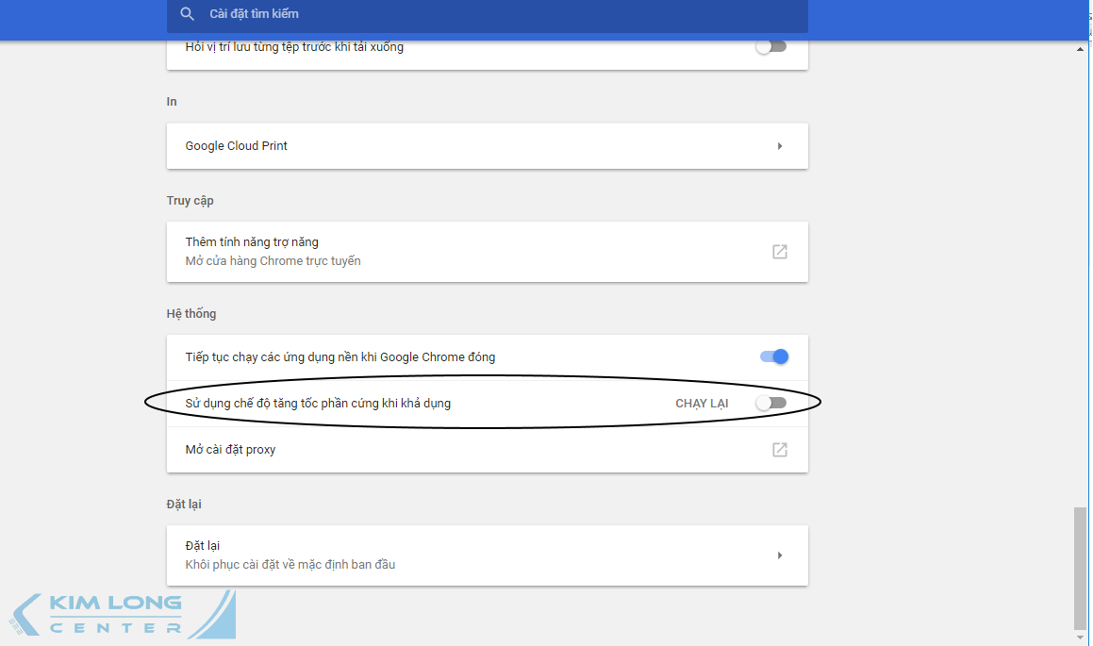The width and height of the screenshot is (1093, 646).
Task: Enable the hardware acceleration 'tăng tốc phần cứng' toggle
Action: coord(771,404)
